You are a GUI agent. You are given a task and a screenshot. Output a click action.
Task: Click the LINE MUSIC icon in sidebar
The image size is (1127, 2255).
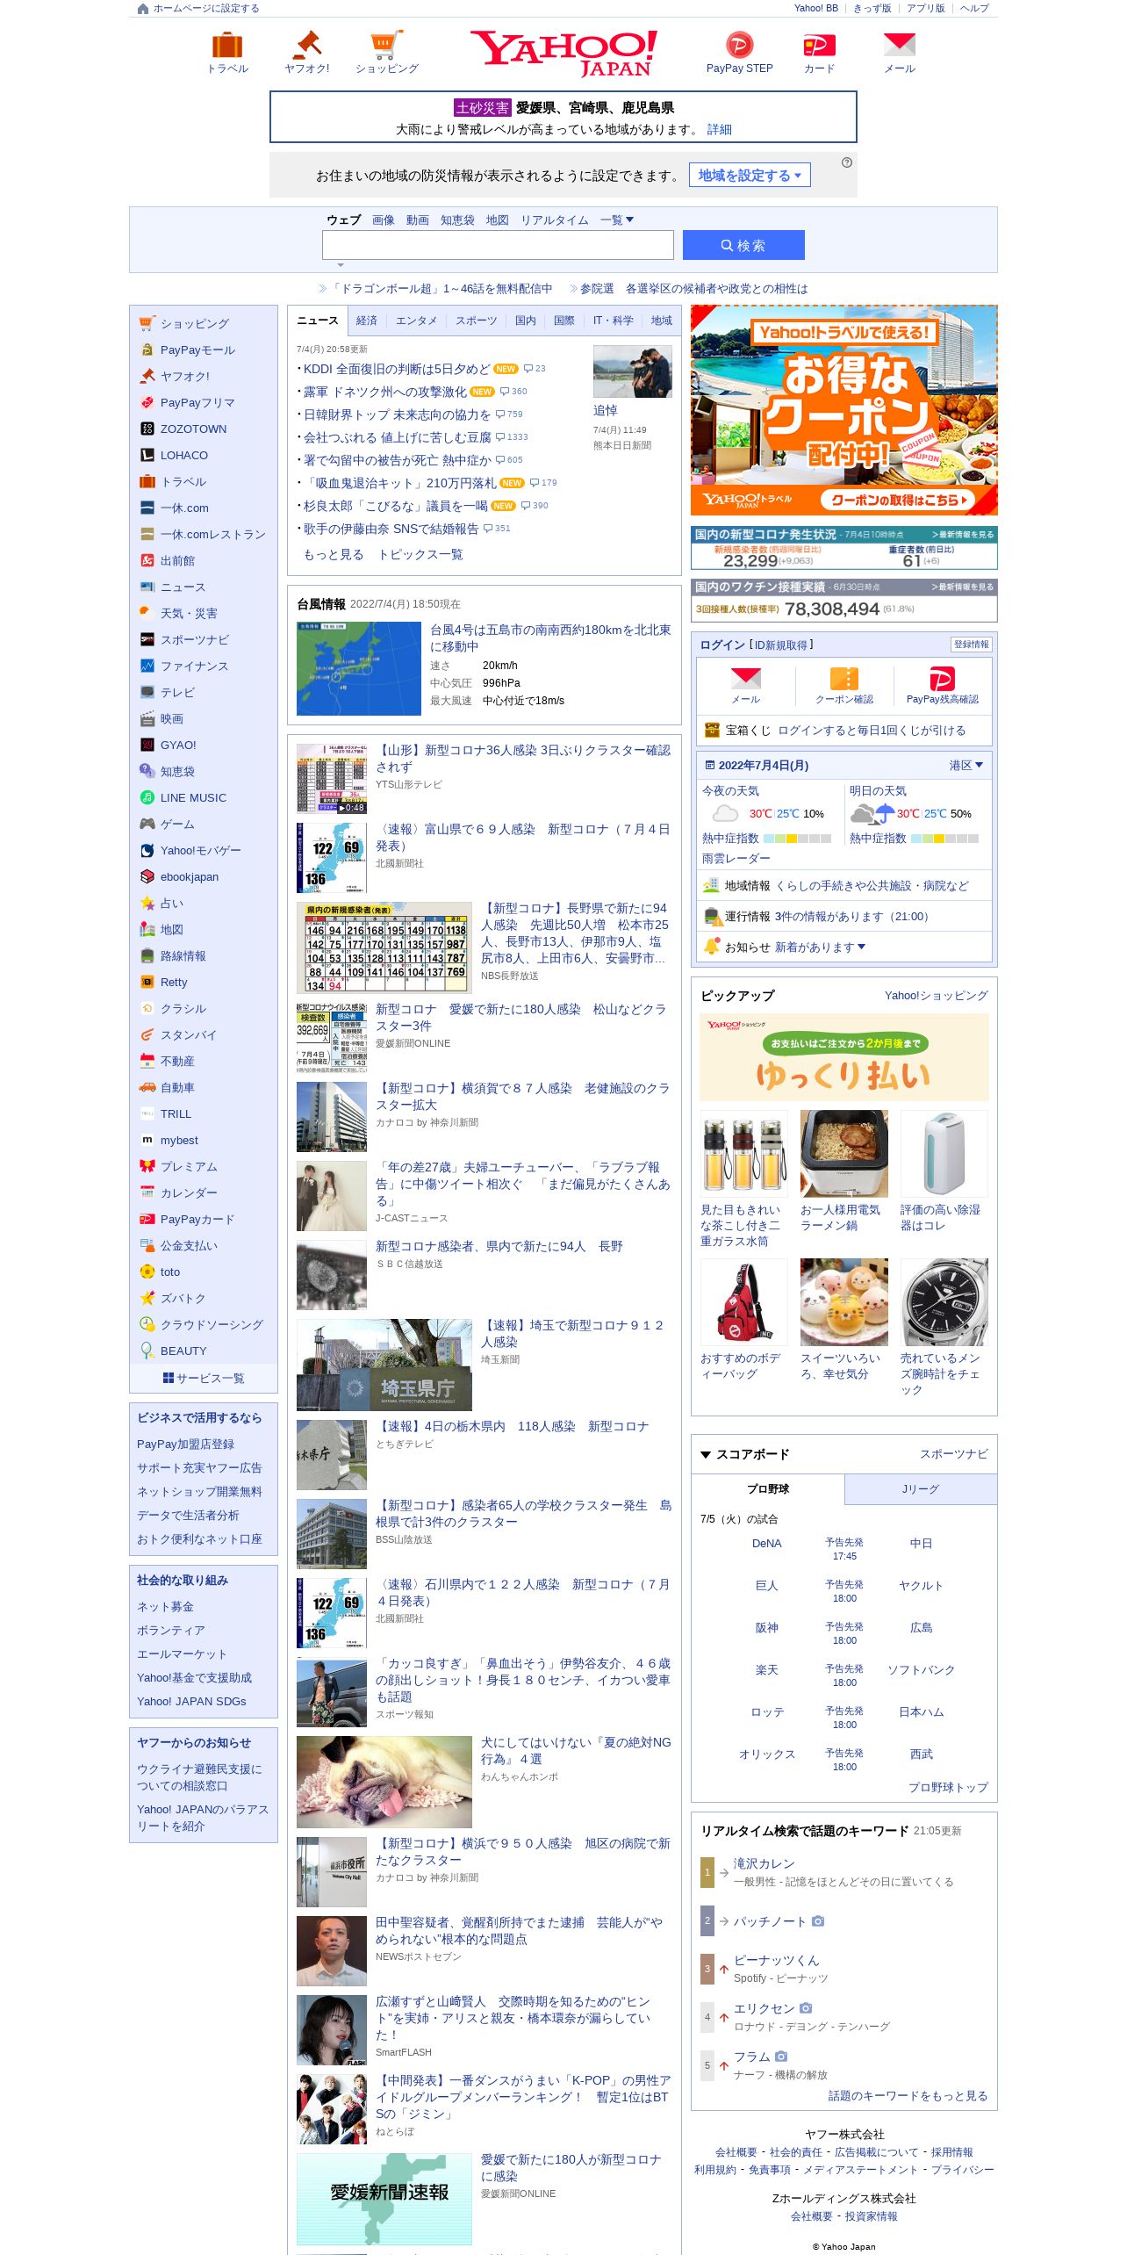(x=147, y=797)
